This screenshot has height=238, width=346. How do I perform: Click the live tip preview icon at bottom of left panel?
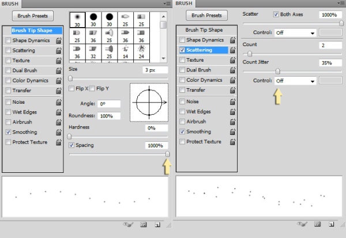[127, 224]
